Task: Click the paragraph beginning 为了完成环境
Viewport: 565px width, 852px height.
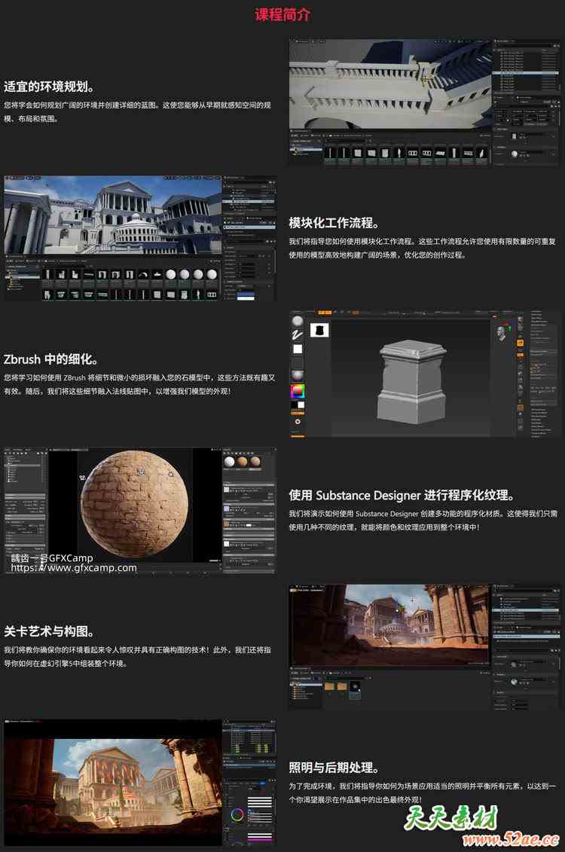Action: [x=423, y=792]
